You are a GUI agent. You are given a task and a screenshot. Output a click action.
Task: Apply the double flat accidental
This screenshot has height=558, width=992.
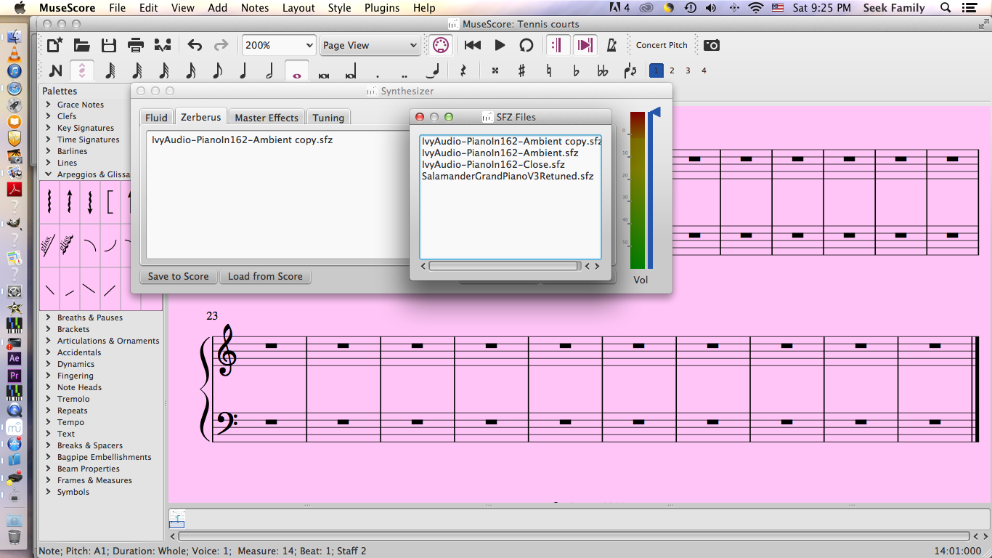pos(603,71)
